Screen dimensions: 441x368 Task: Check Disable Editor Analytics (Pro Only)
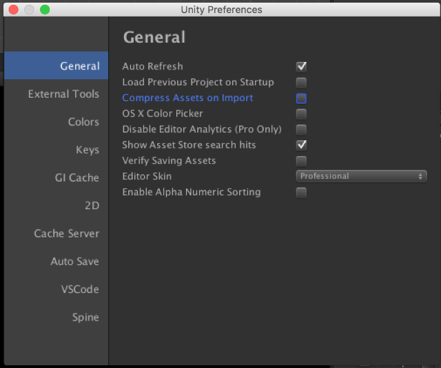coord(301,130)
